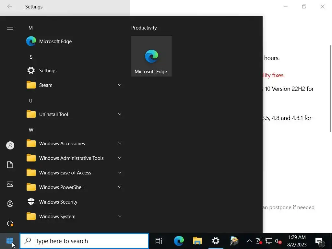
Task: Select Windows Administrative Tools folder label
Action: pyautogui.click(x=71, y=158)
